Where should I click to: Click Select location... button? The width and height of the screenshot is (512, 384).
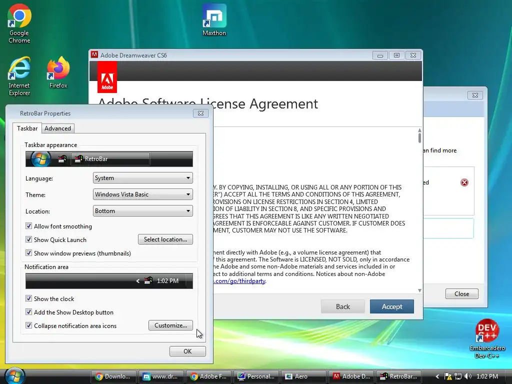coord(165,239)
